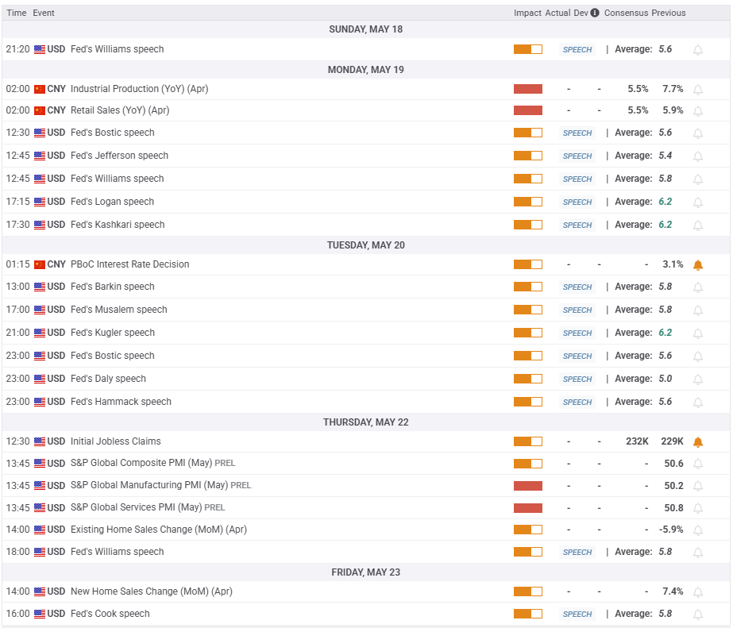Open SPEECH link for Fed's Jefferson speech
The image size is (733, 628).
tap(577, 156)
